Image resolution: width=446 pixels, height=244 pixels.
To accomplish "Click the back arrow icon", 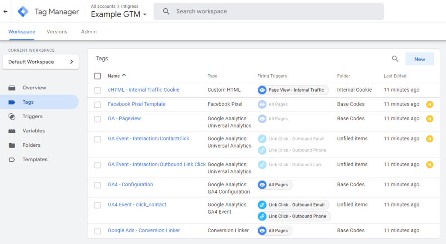I will (x=5, y=12).
